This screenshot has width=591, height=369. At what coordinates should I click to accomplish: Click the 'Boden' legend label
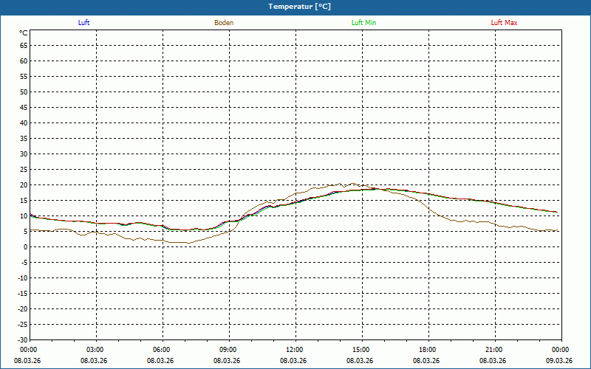click(224, 23)
